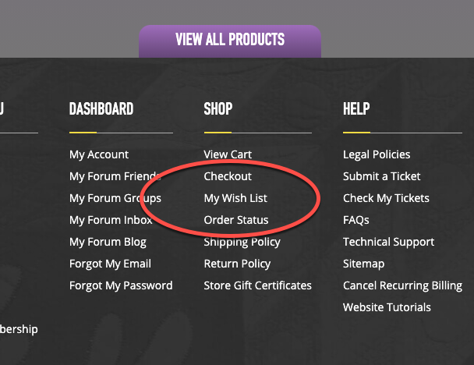The height and width of the screenshot is (365, 474).
Task: Click the View All Products button
Action: tap(230, 40)
